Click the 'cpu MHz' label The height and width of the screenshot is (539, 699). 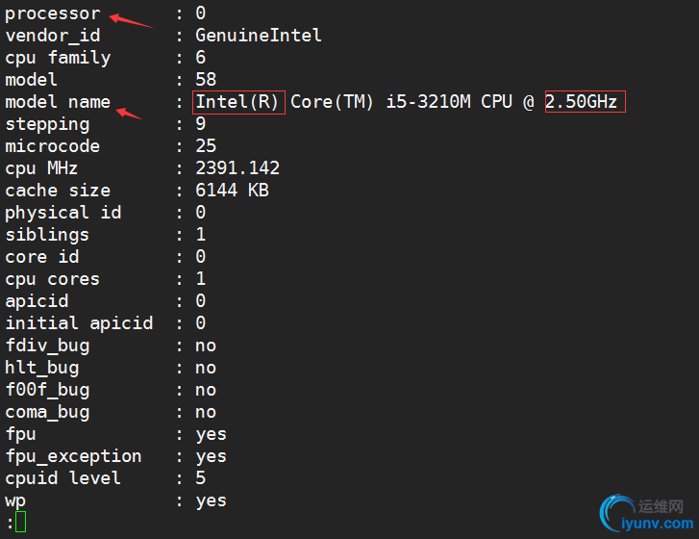click(41, 168)
